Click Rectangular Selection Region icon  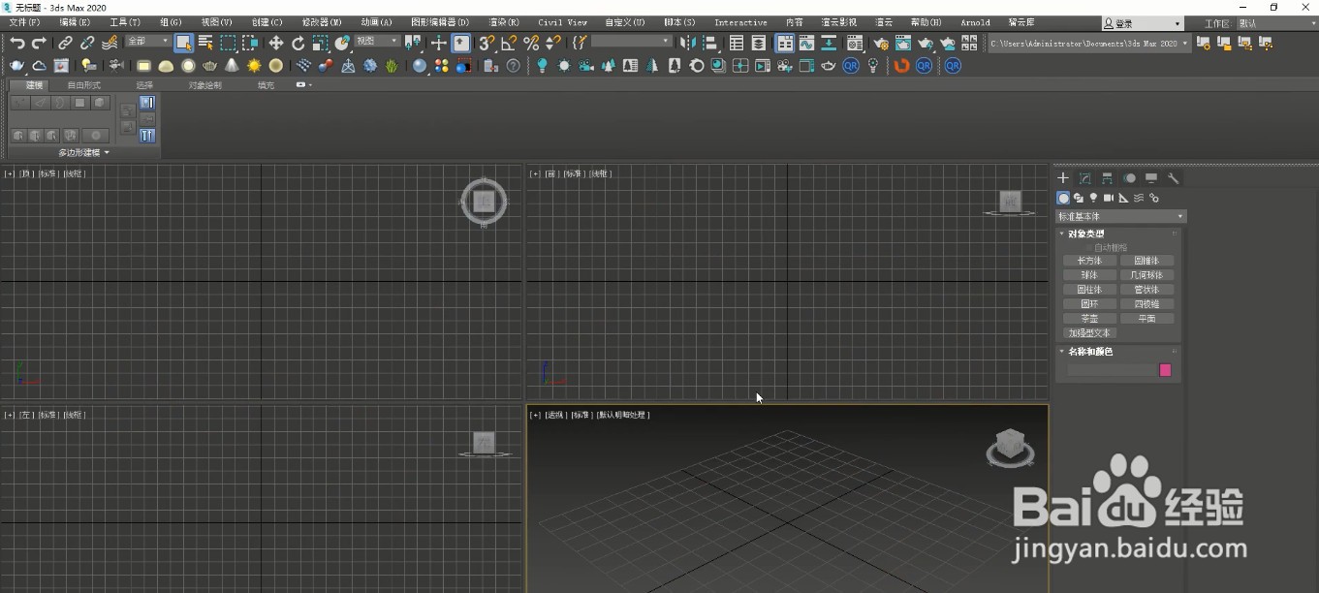point(228,43)
